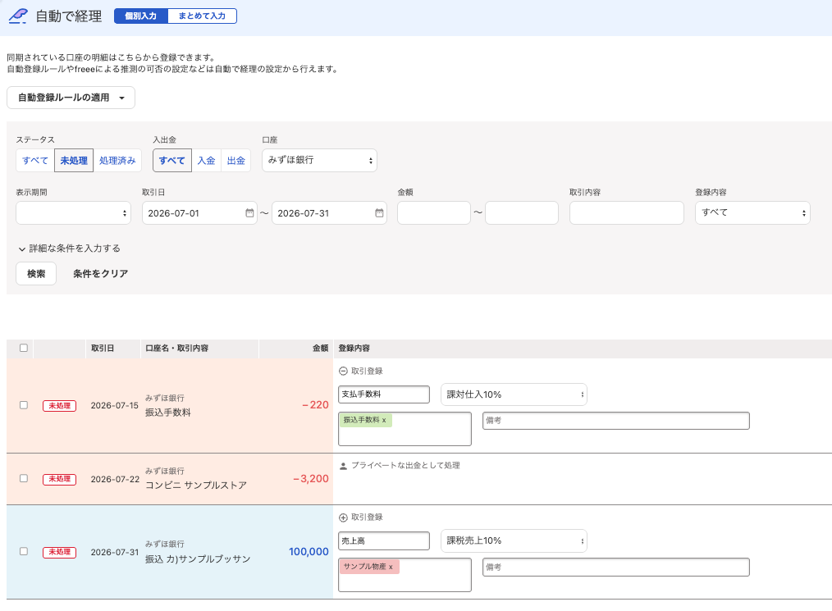This screenshot has width=832, height=611.
Task: Click 備考 field in 100,000 row
Action: click(x=616, y=567)
